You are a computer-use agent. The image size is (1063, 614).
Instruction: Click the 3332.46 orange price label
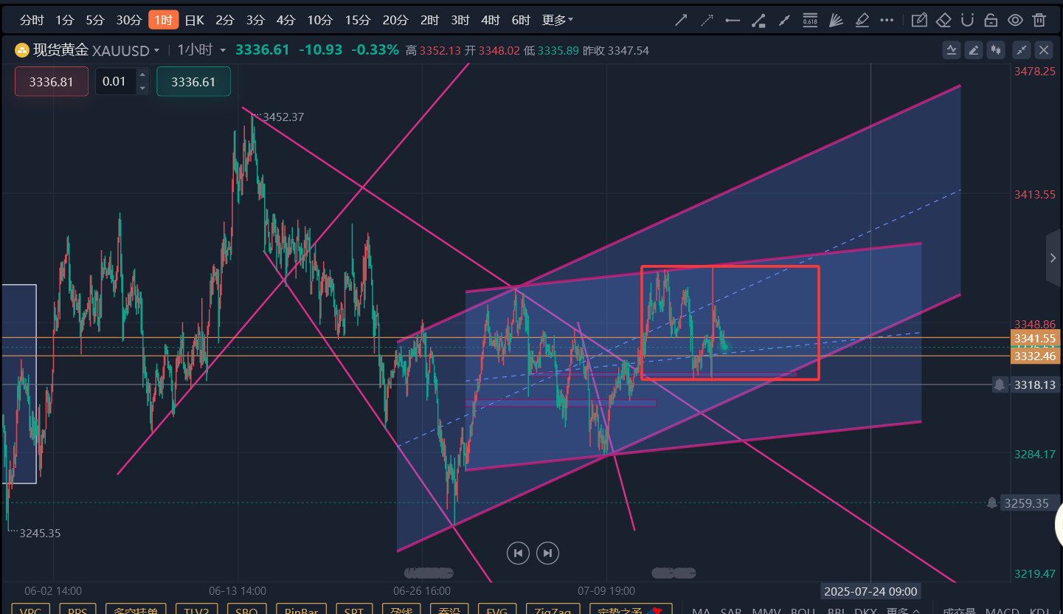[1035, 356]
